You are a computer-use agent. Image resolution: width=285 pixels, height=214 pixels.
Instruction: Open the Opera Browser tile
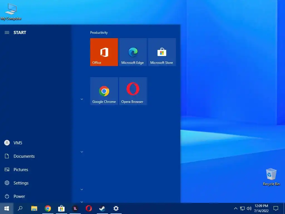[x=133, y=91]
